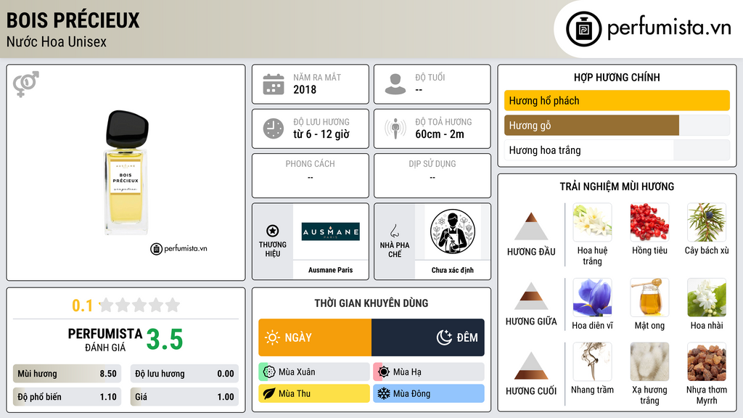743x418 pixels.
Task: Click the small perfumista.vn watermark under the bottle
Action: pos(178,248)
